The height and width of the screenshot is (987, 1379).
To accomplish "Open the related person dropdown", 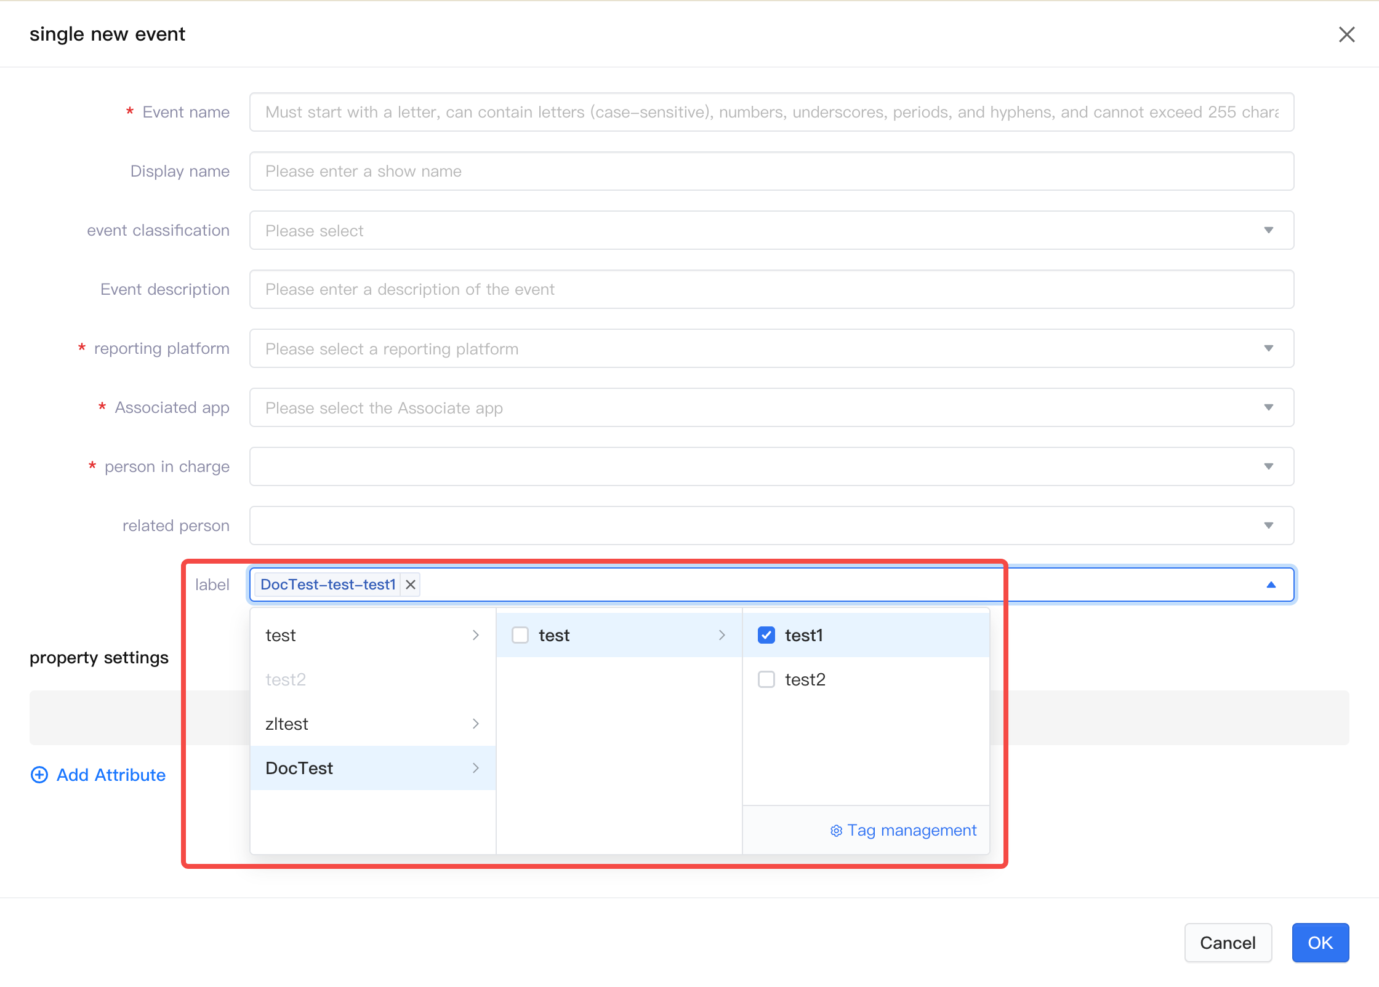I will (771, 525).
